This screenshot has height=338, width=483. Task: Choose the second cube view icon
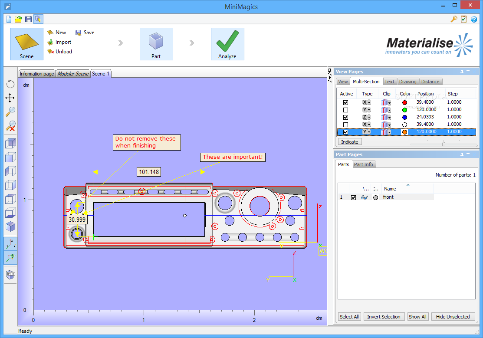click(x=10, y=158)
